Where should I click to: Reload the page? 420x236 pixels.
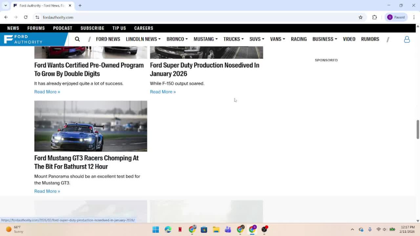click(26, 17)
